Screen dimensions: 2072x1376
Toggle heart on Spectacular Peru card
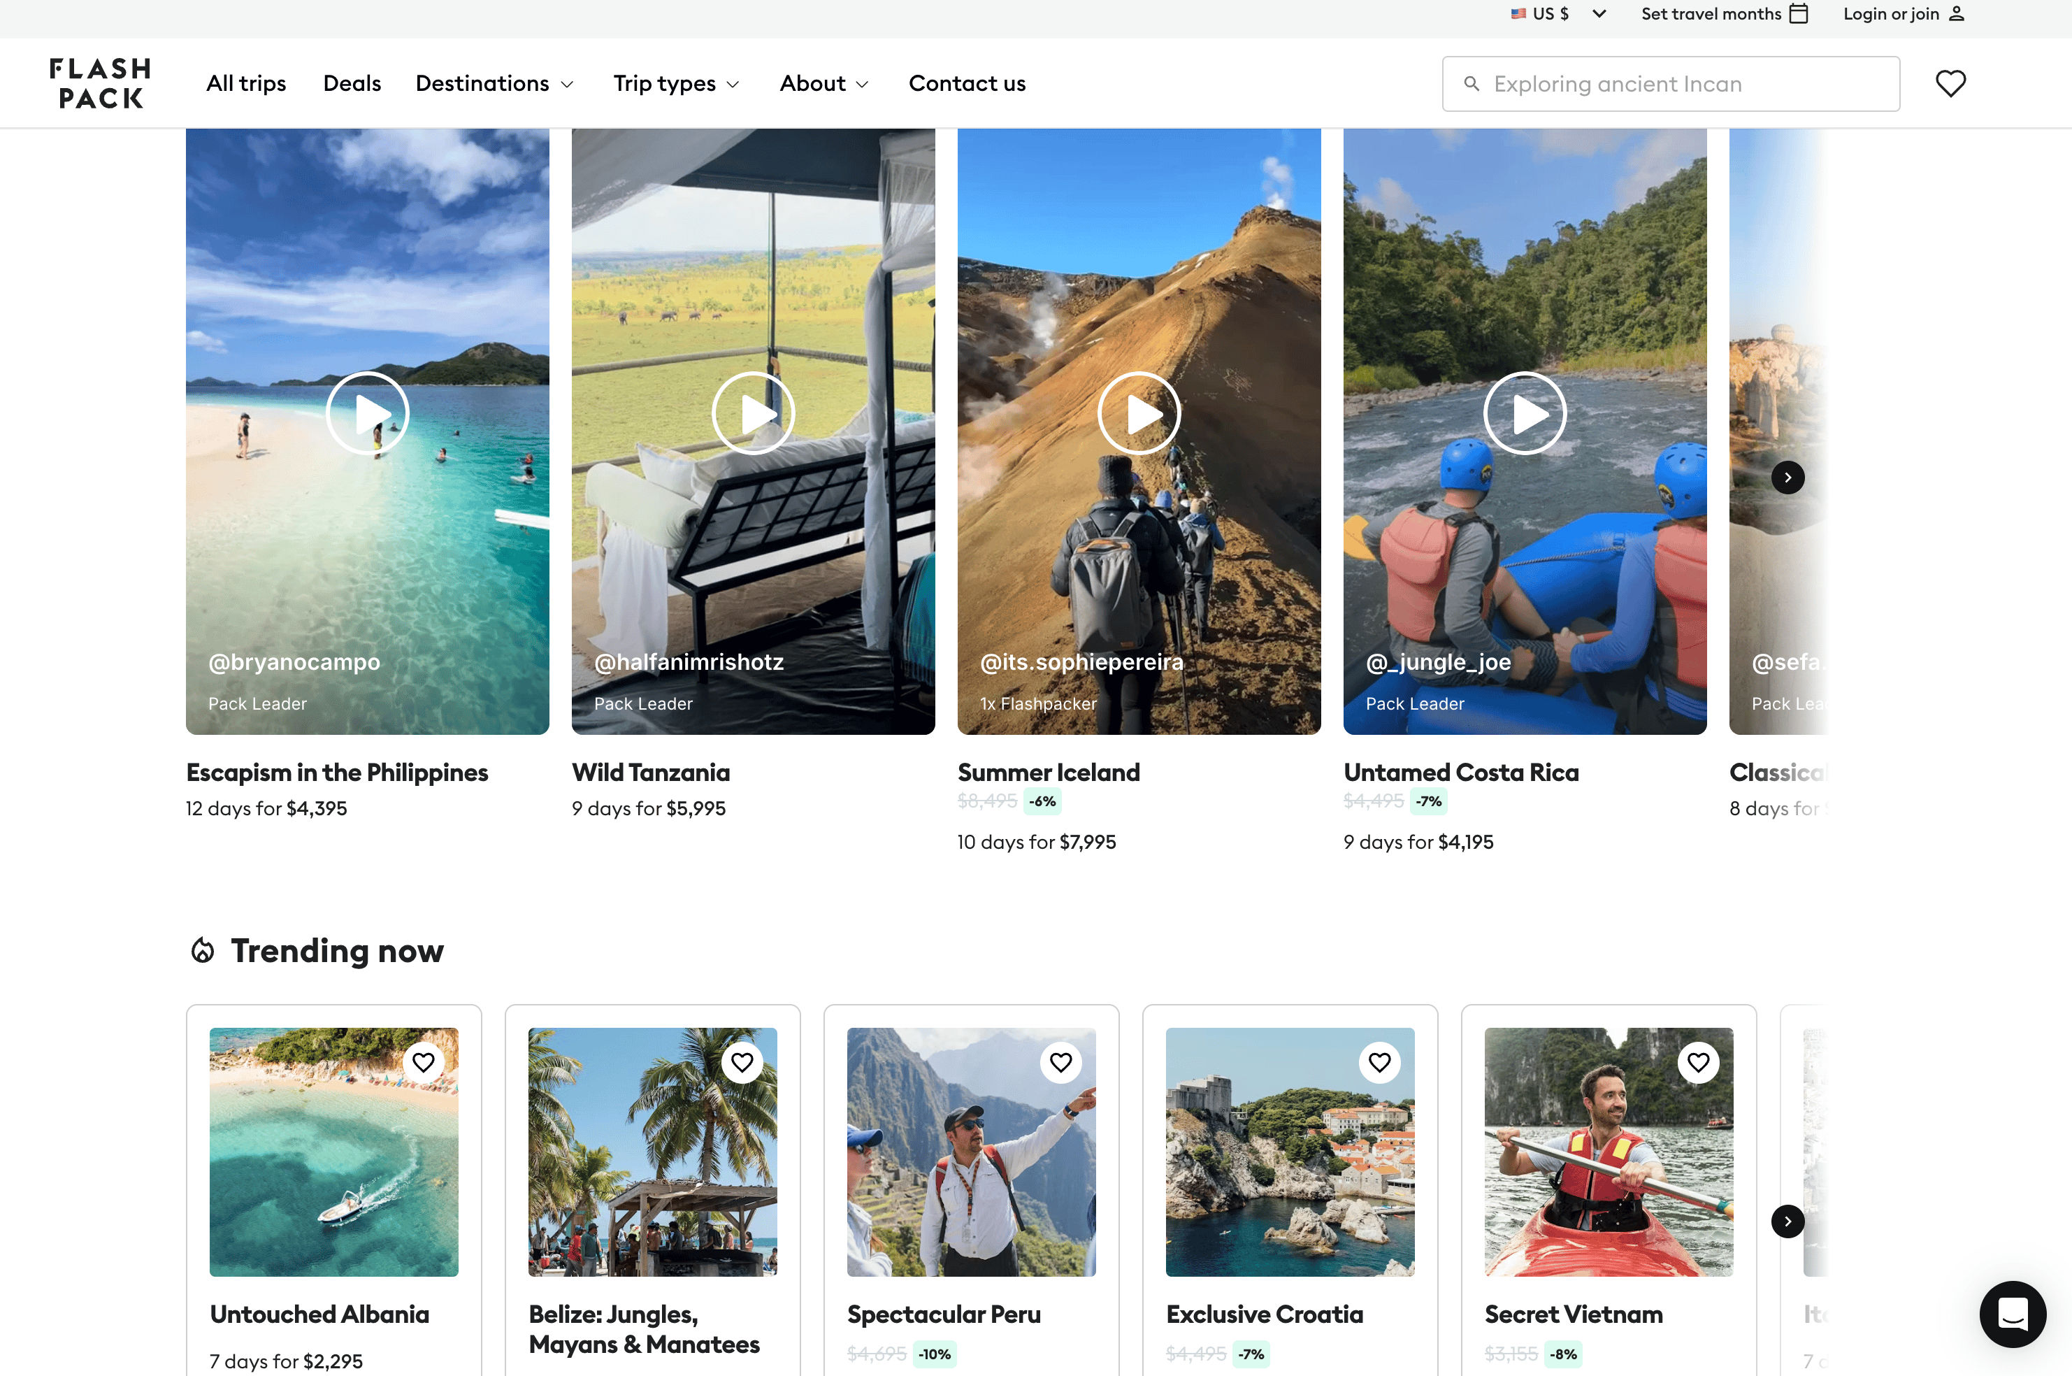pos(1060,1063)
